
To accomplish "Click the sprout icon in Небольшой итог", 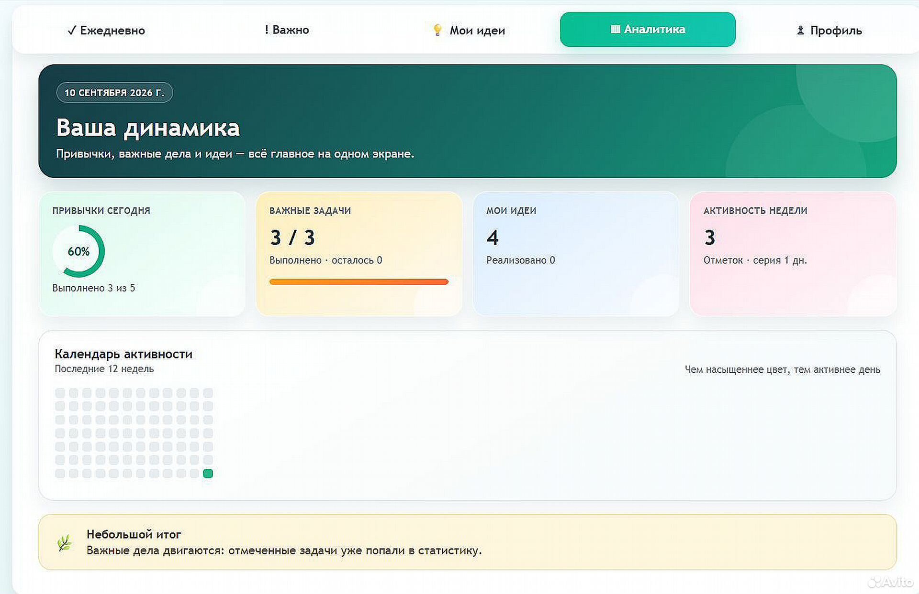I will 65,543.
